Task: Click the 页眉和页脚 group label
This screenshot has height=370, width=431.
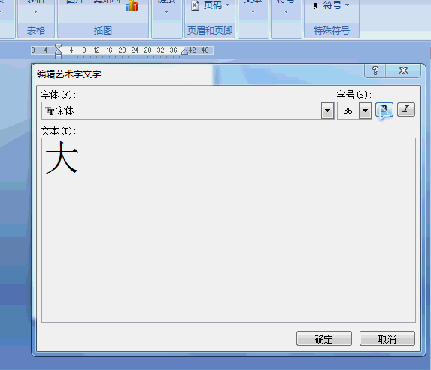Action: pyautogui.click(x=210, y=30)
